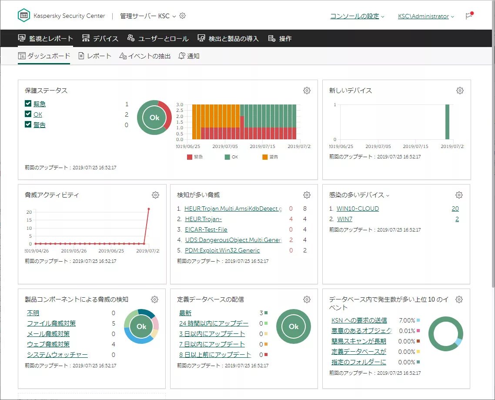Open HEUR:Trojan.Multi.AmsiKdbDetect threat link
The width and height of the screenshot is (495, 400).
pos(233,208)
